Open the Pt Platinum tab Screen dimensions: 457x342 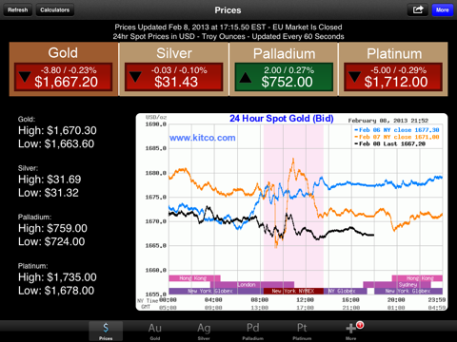pos(302,332)
